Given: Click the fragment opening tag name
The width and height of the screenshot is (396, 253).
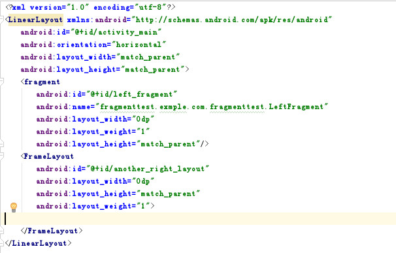Looking at the screenshot, I should (x=42, y=82).
